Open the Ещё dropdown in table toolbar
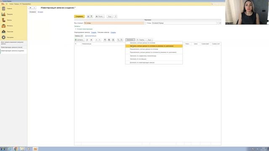Viewport: 269px width, 151px height. point(150,40)
